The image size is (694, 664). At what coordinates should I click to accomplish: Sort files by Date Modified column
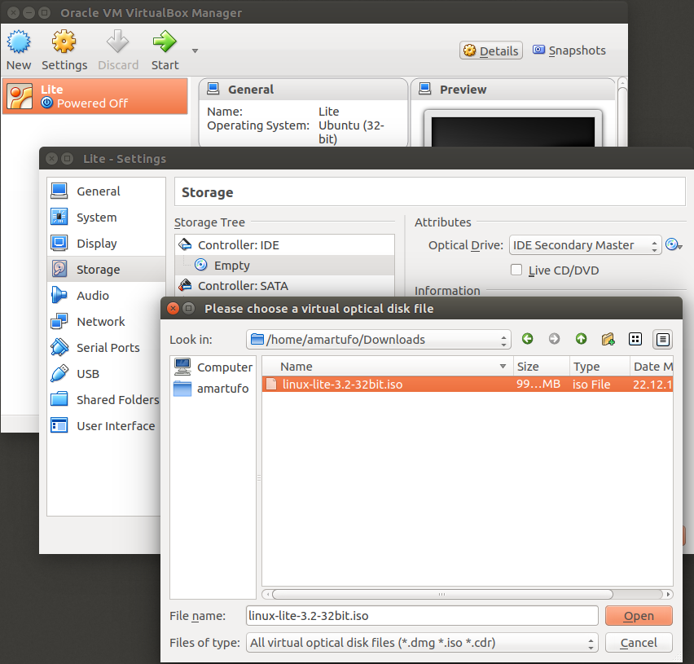coord(652,366)
